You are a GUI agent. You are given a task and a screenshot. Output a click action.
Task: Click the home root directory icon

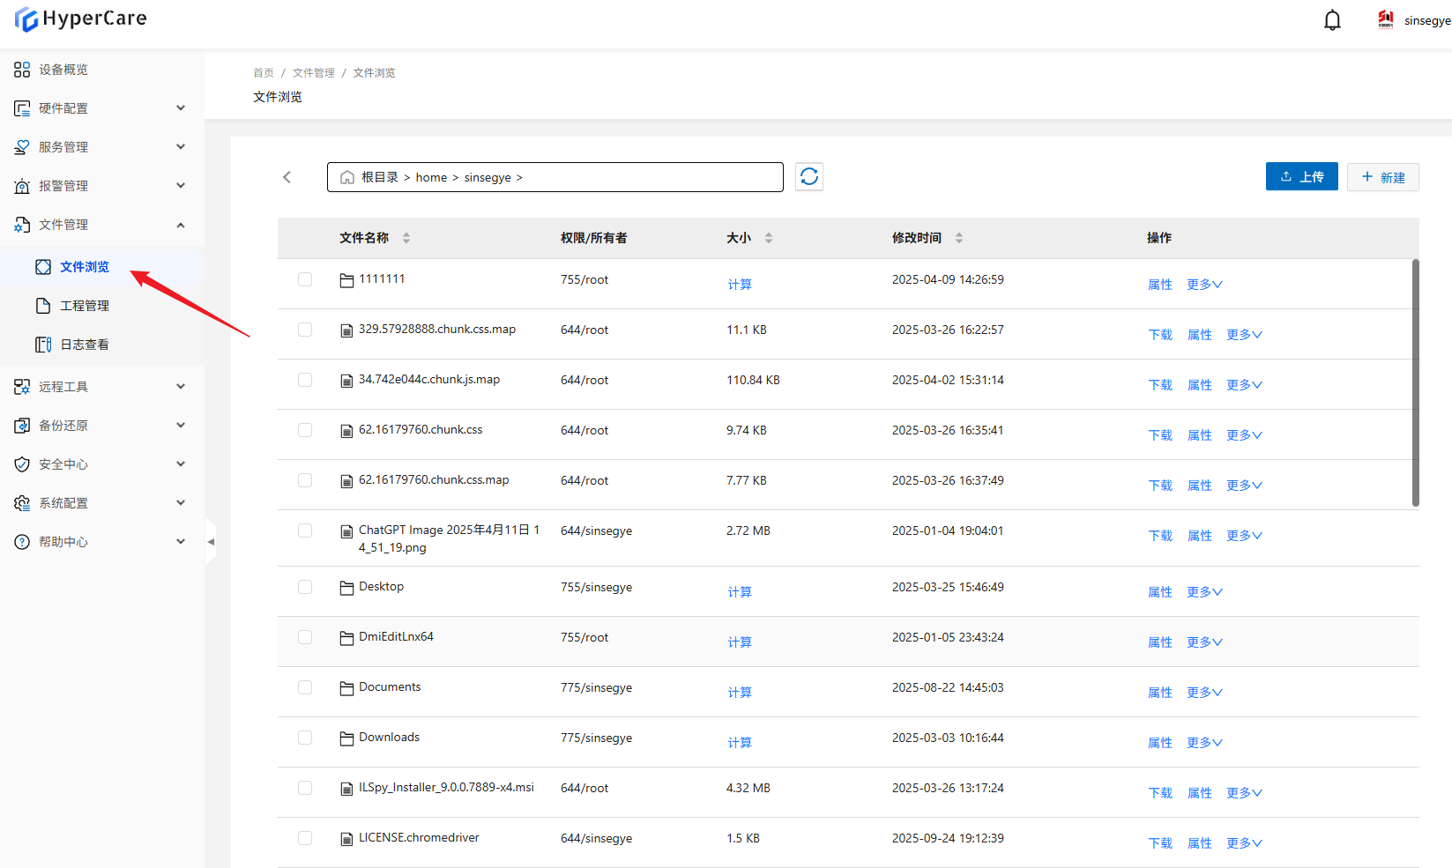(347, 177)
